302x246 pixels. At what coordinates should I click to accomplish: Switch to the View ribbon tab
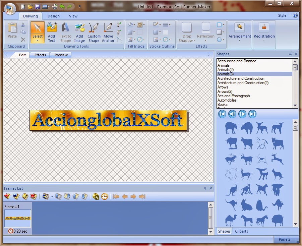73,16
